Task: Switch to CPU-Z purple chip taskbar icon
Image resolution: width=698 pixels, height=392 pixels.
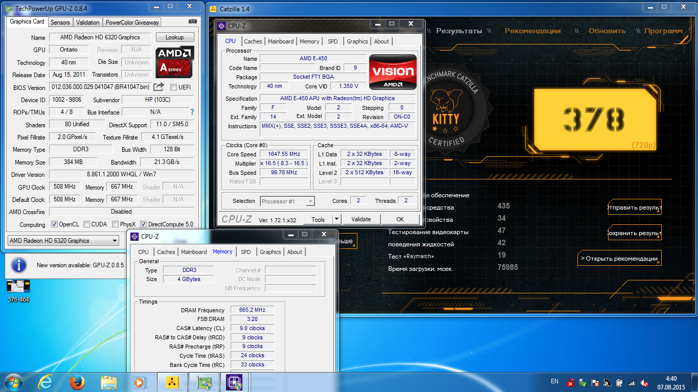Action: tap(234, 382)
